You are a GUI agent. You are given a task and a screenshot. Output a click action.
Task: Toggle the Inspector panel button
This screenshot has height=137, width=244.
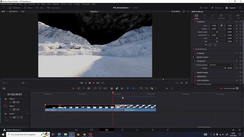pos(231,8)
